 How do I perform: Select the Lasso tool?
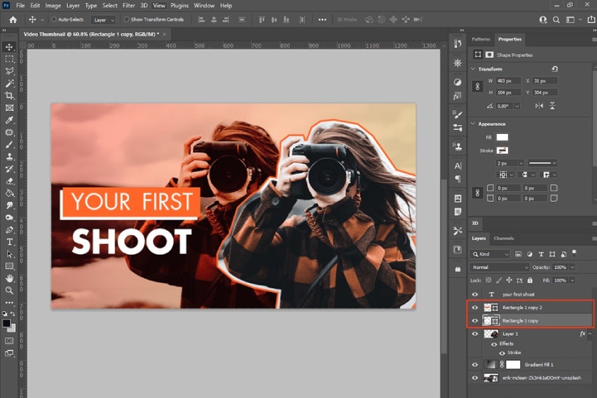click(9, 71)
